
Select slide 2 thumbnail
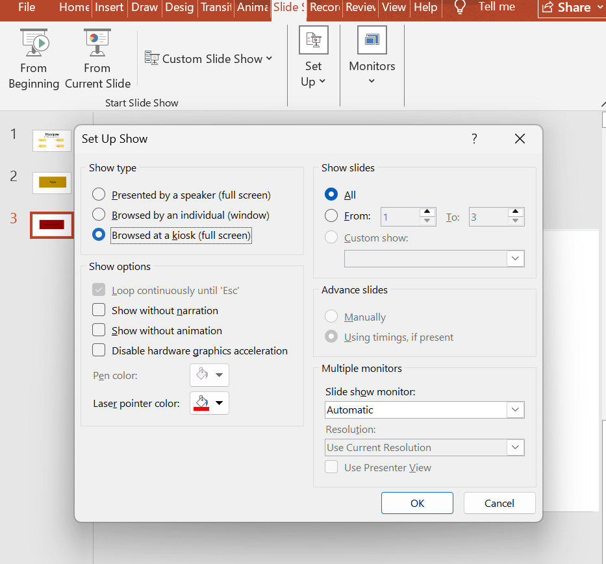(x=52, y=182)
